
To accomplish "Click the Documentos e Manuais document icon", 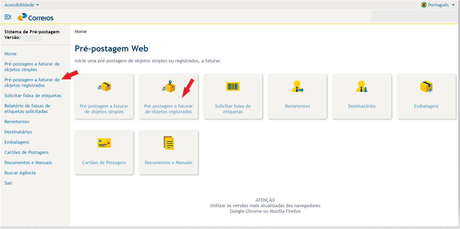I will [x=169, y=143].
